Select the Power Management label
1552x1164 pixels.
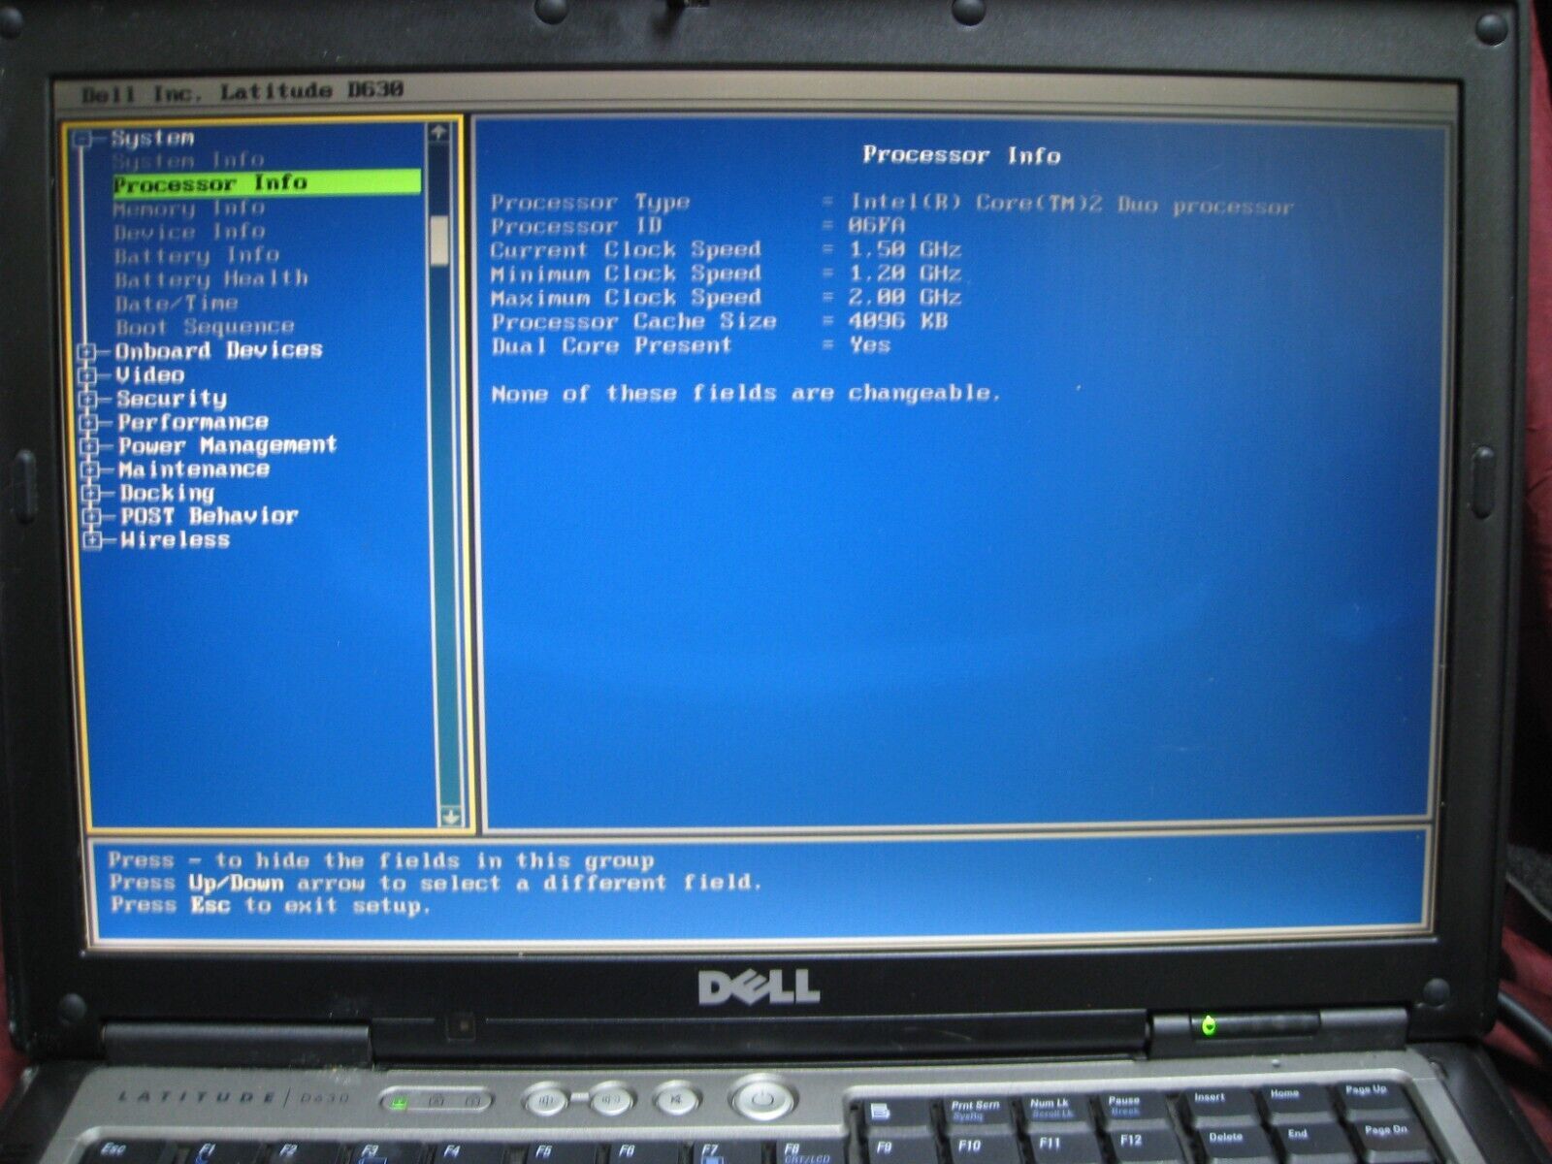pos(228,445)
